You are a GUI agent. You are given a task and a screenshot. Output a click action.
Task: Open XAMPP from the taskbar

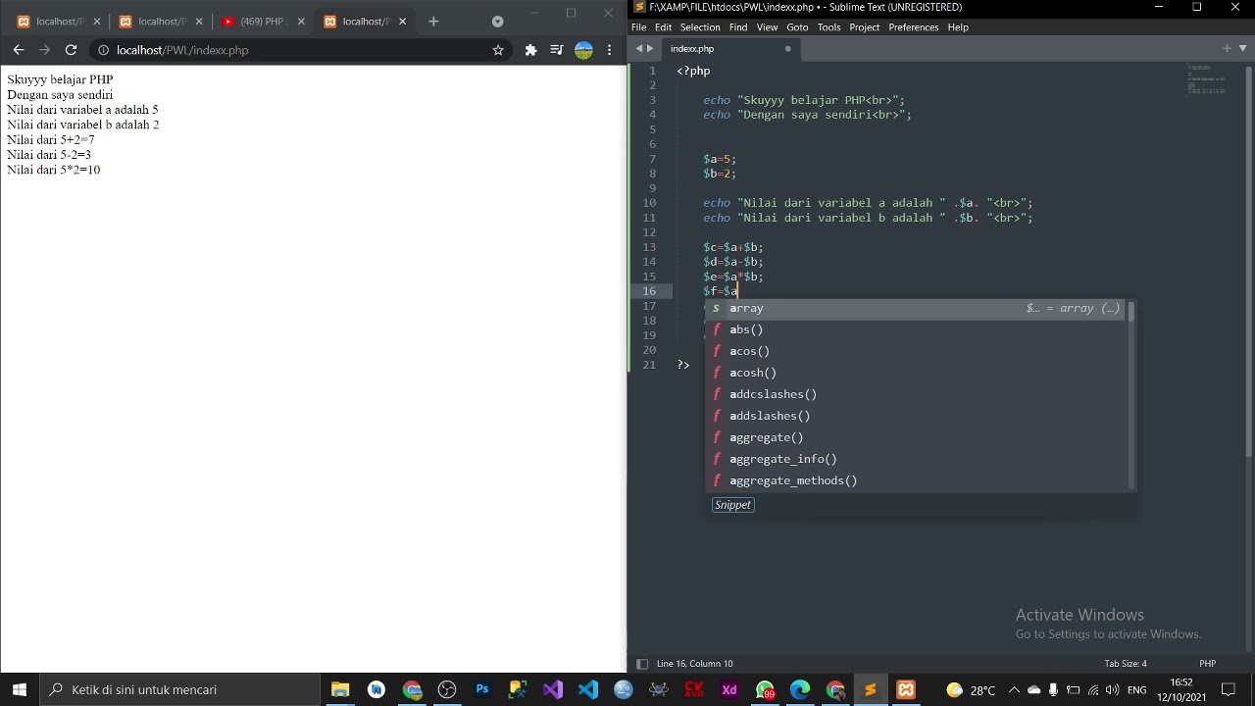click(906, 689)
